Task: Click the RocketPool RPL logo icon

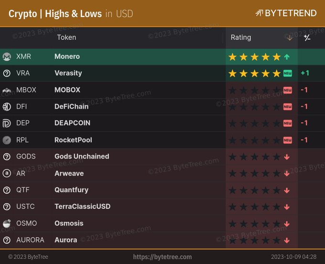Action: click(7, 140)
